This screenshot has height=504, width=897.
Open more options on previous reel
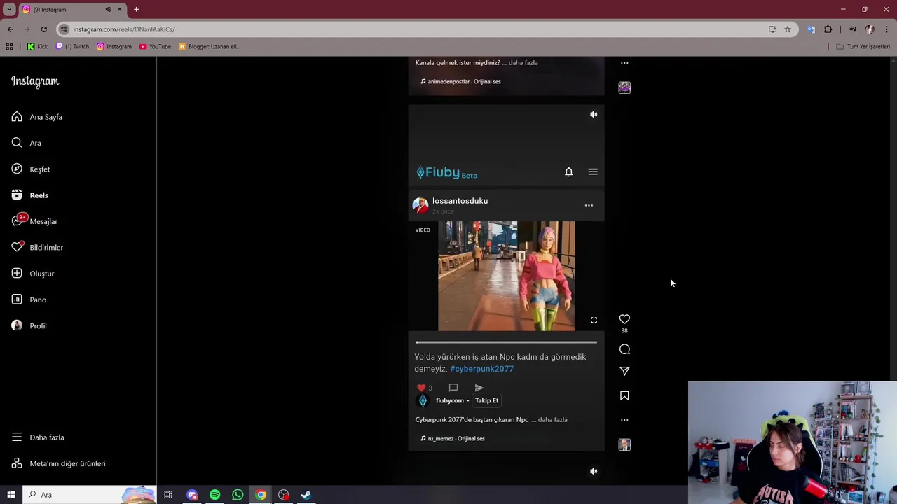point(624,63)
